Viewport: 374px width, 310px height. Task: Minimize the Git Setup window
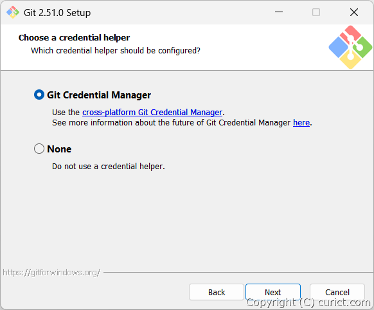pos(279,12)
